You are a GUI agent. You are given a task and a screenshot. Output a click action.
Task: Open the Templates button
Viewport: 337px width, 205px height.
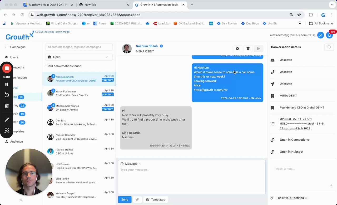[x=156, y=199]
